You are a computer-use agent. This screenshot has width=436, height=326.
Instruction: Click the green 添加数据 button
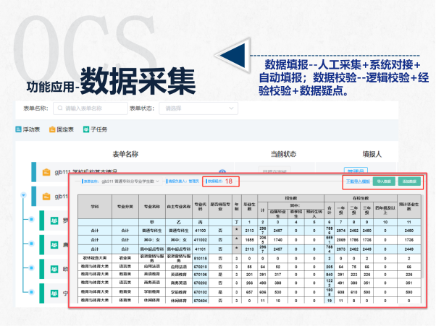[408, 181]
